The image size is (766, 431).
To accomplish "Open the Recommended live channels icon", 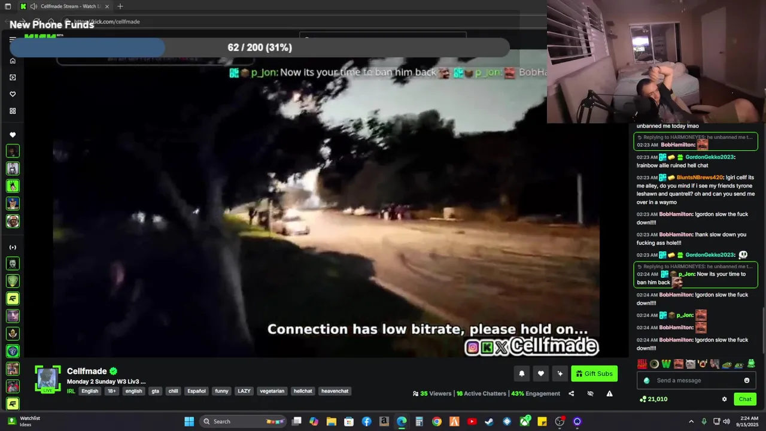I will click(x=13, y=247).
